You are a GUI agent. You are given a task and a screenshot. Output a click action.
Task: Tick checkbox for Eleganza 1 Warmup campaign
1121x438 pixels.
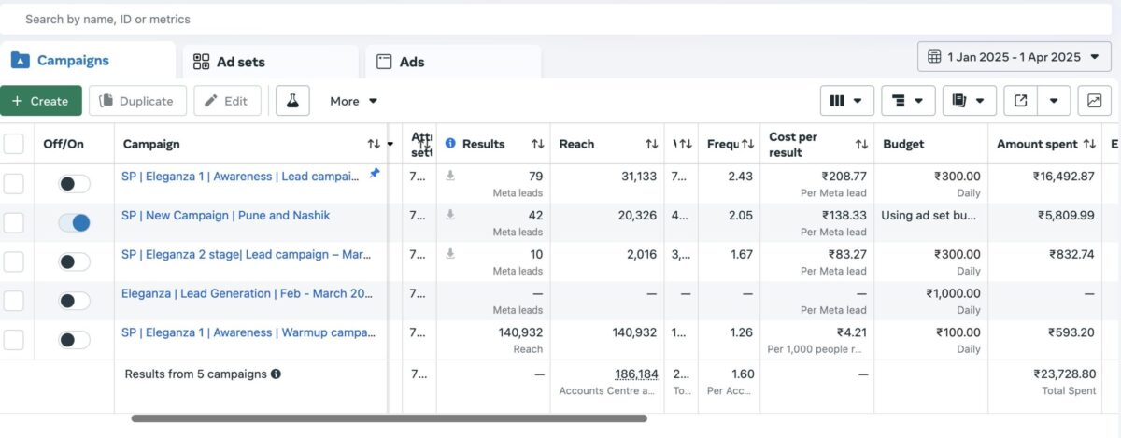(14, 340)
